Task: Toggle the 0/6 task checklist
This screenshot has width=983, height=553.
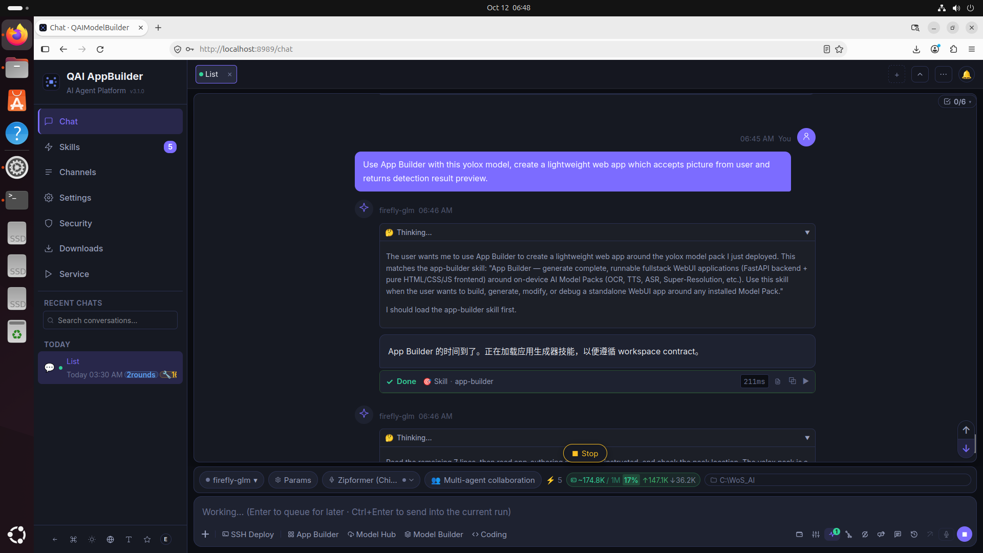Action: pos(957,101)
